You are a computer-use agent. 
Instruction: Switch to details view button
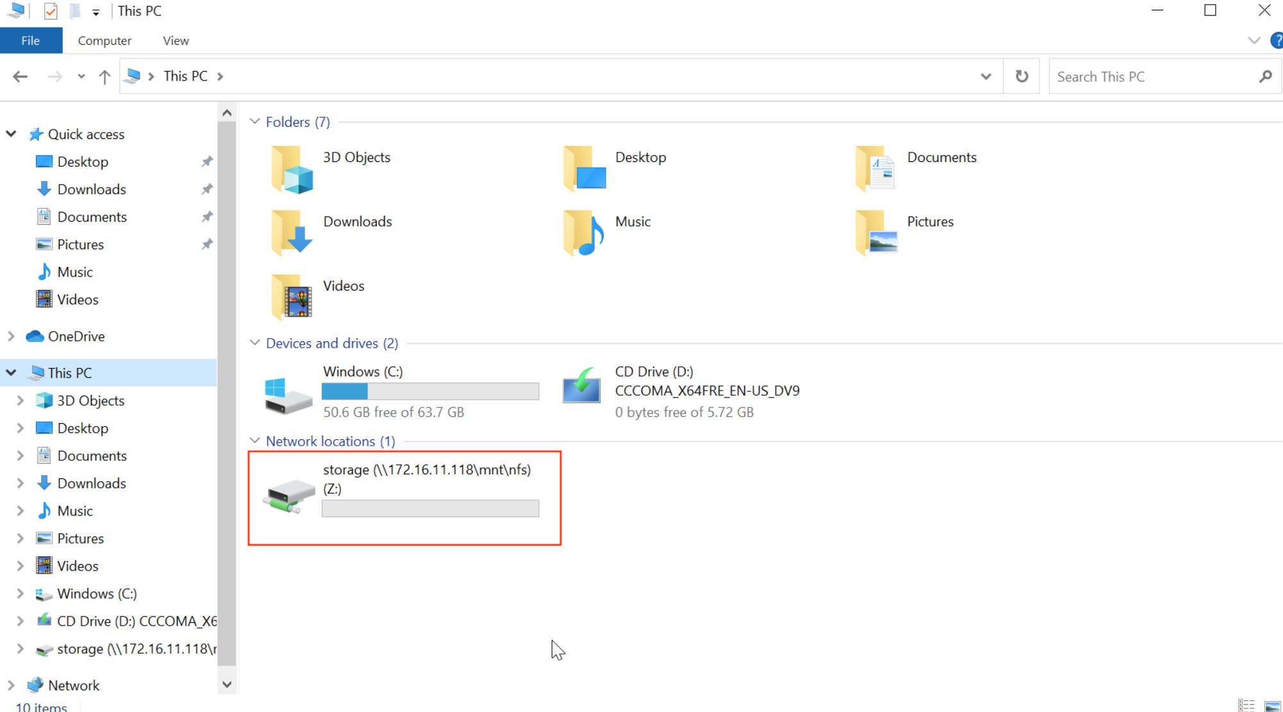point(1246,705)
